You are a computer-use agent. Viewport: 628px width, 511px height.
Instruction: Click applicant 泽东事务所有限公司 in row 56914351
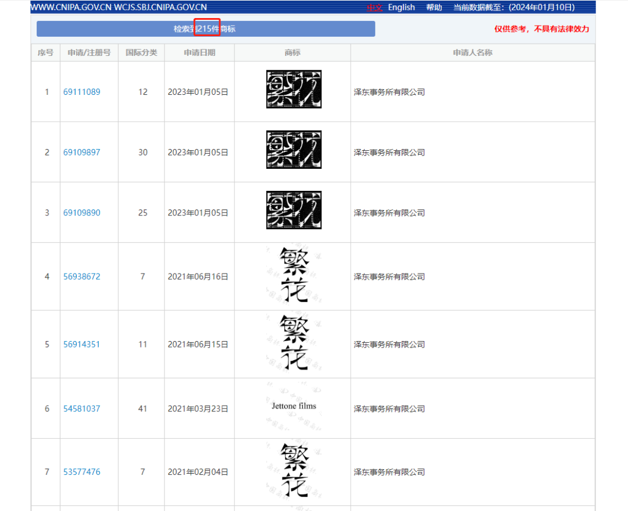click(x=389, y=345)
